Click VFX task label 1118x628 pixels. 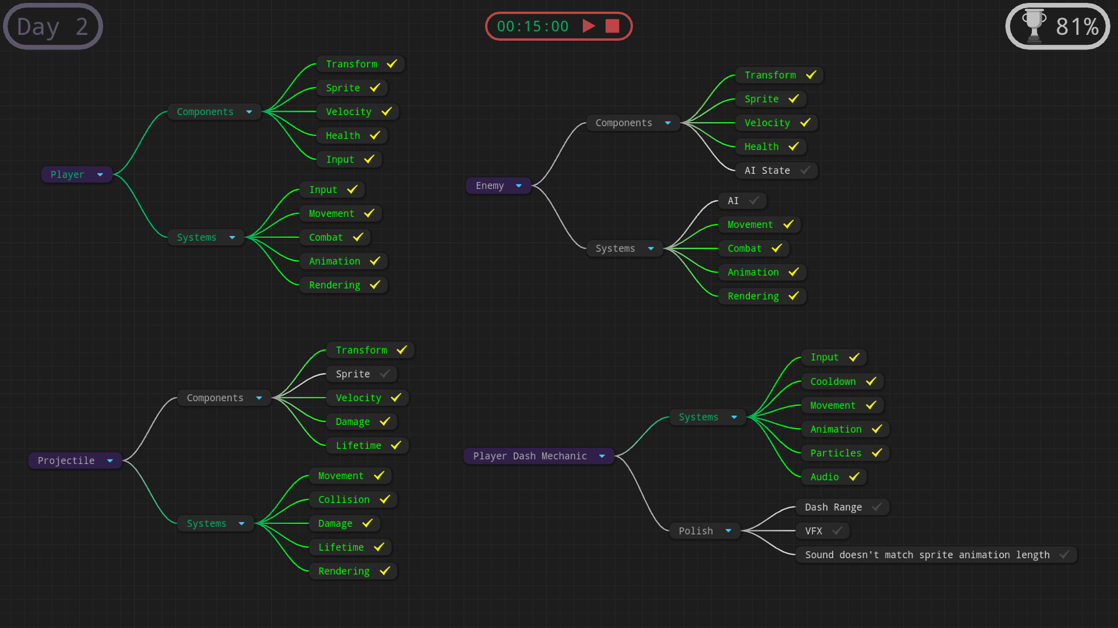pos(813,531)
